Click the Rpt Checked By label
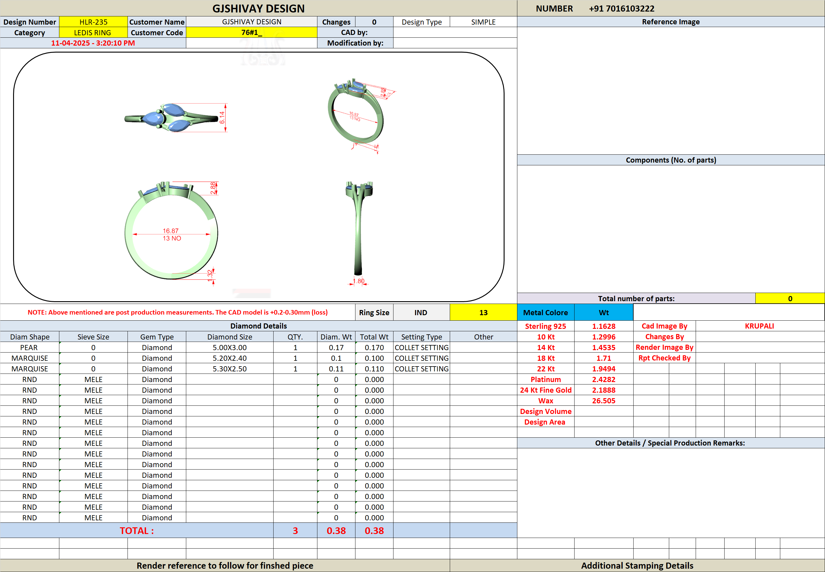This screenshot has height=572, width=825. click(x=664, y=358)
